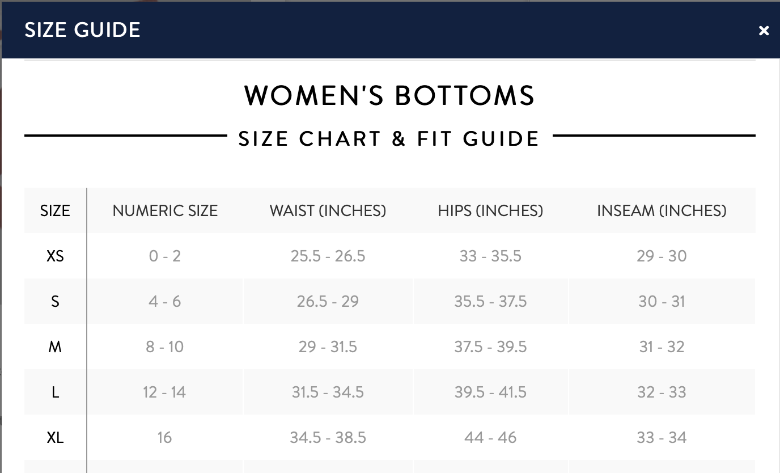Click the S size row label

[x=55, y=302]
